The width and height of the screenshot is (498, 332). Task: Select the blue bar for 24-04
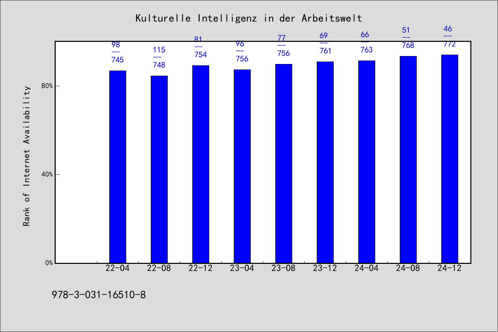tap(367, 162)
